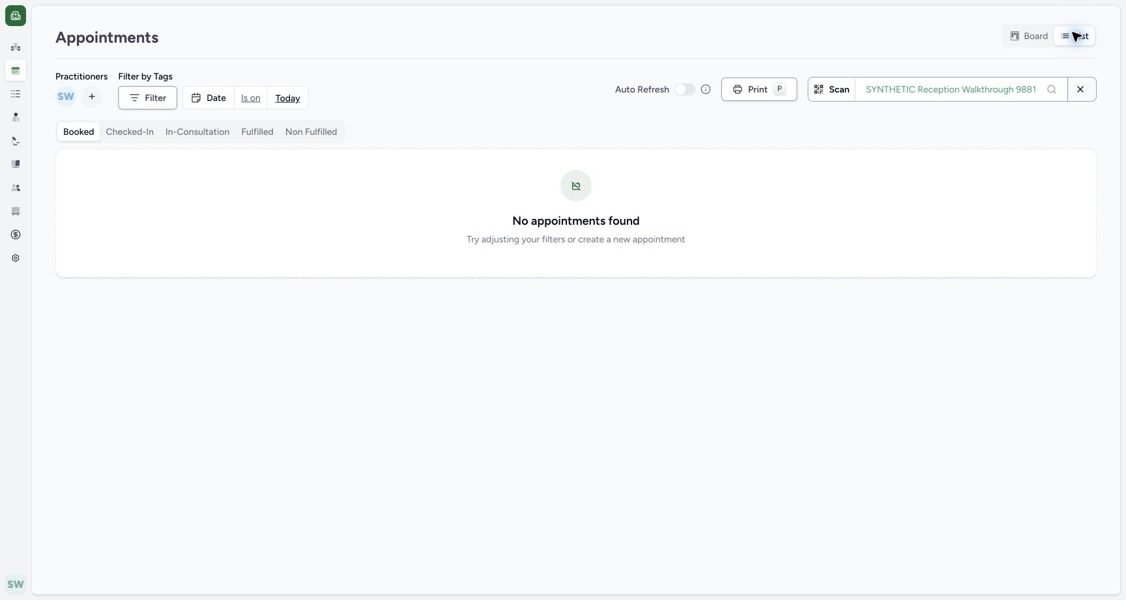Screen dimensions: 1126x600
Task: Click the Auto Refresh info icon
Action: point(706,89)
